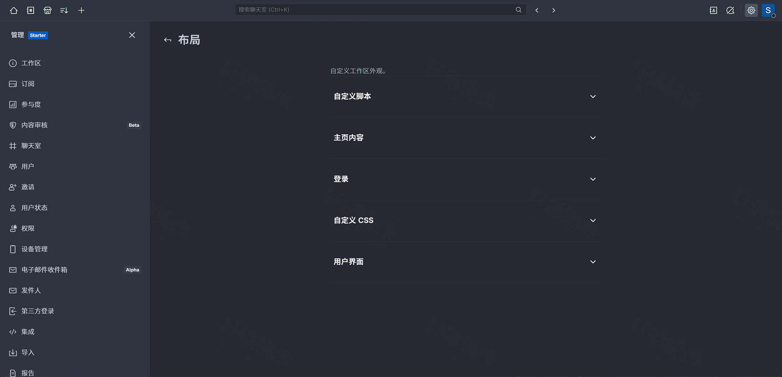Click the 布局 page title
782x377 pixels.
pyautogui.click(x=189, y=40)
